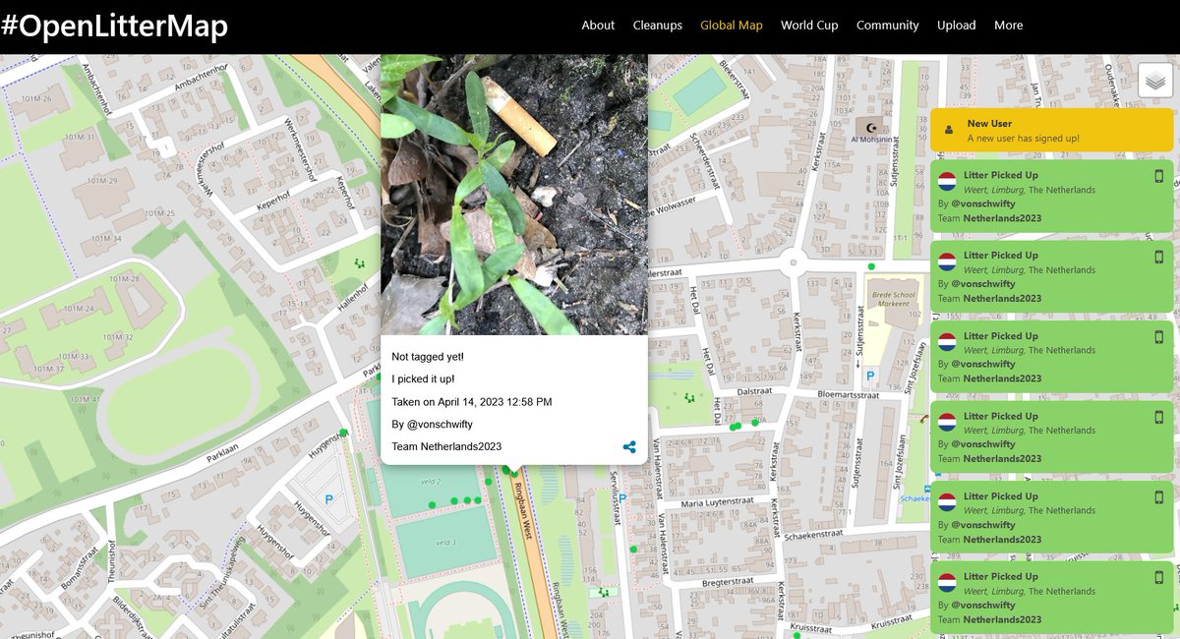Click the yellow New User notification card

pyautogui.click(x=1051, y=129)
